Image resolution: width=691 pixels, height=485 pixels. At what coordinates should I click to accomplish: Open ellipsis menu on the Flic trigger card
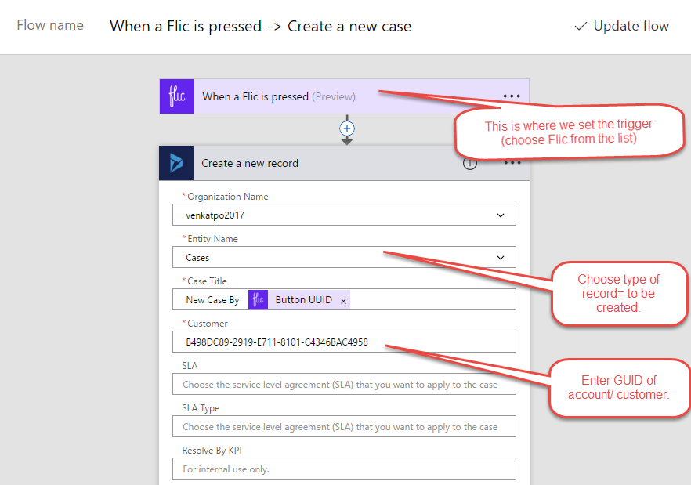point(511,96)
